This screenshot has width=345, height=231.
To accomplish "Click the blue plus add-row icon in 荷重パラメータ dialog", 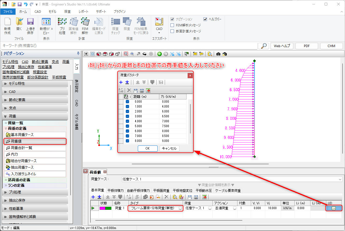I will 121,82.
